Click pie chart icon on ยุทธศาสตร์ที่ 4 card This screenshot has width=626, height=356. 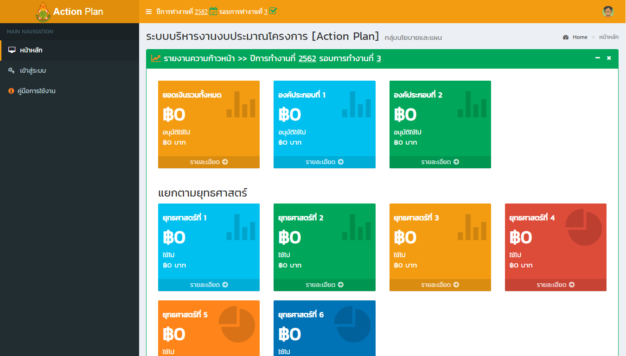(583, 227)
